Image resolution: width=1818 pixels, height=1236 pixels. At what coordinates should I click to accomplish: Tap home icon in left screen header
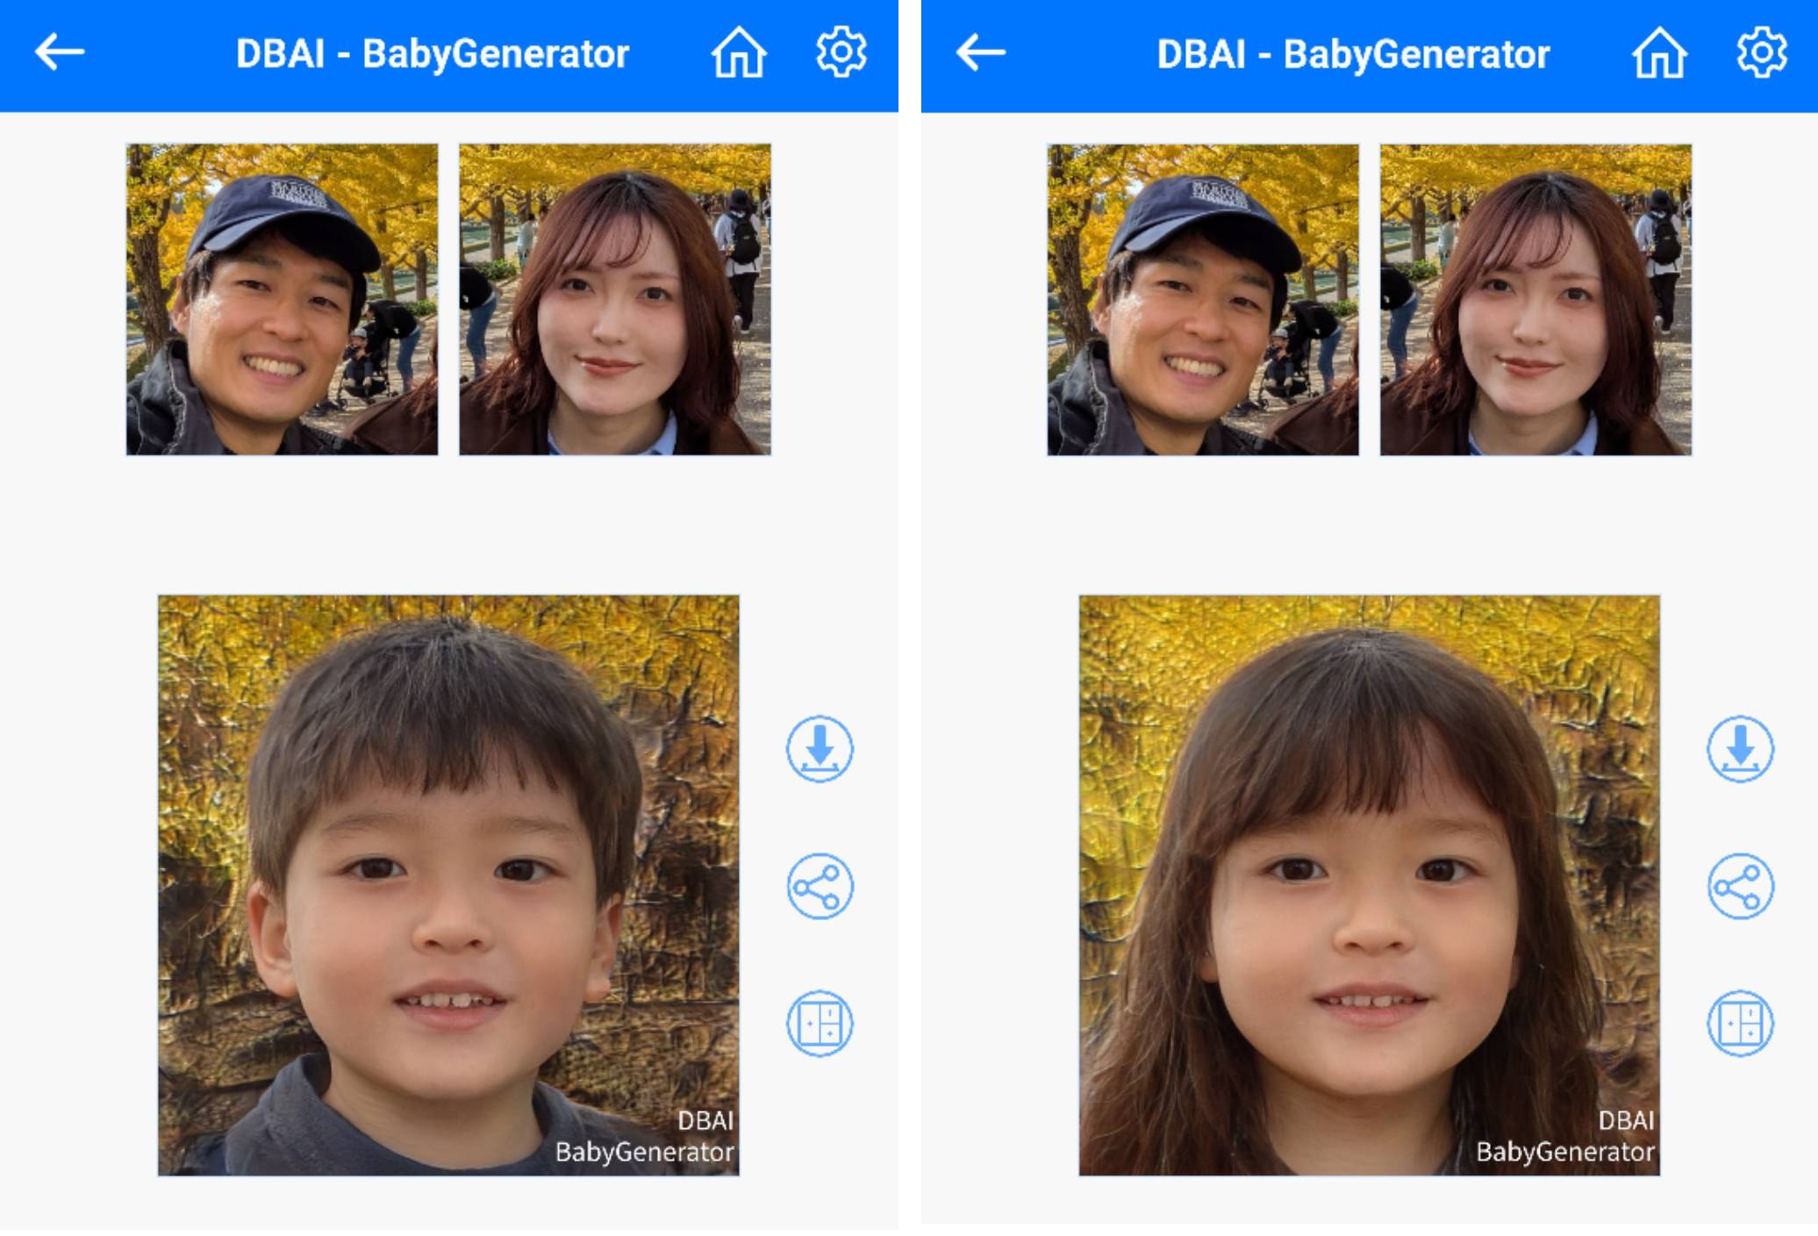point(738,53)
